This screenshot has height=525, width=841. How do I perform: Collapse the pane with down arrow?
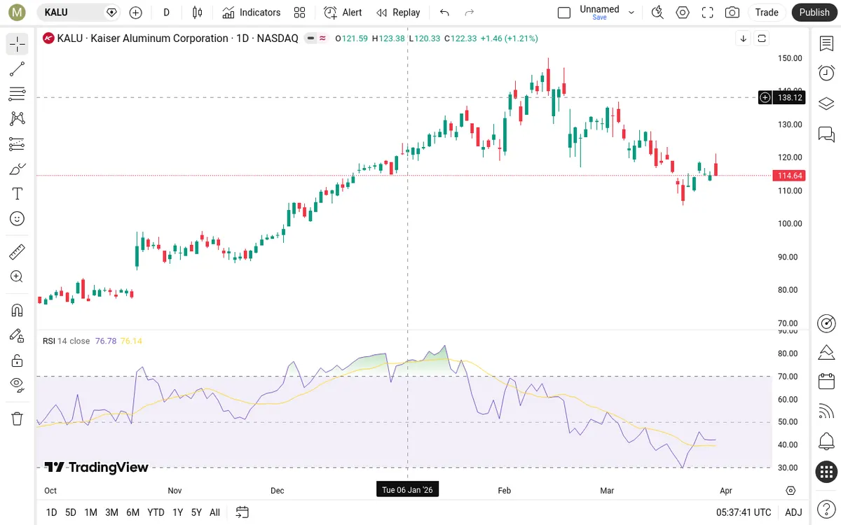click(x=744, y=38)
